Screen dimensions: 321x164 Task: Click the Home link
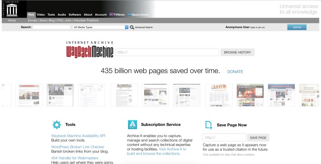[x=12, y=20]
